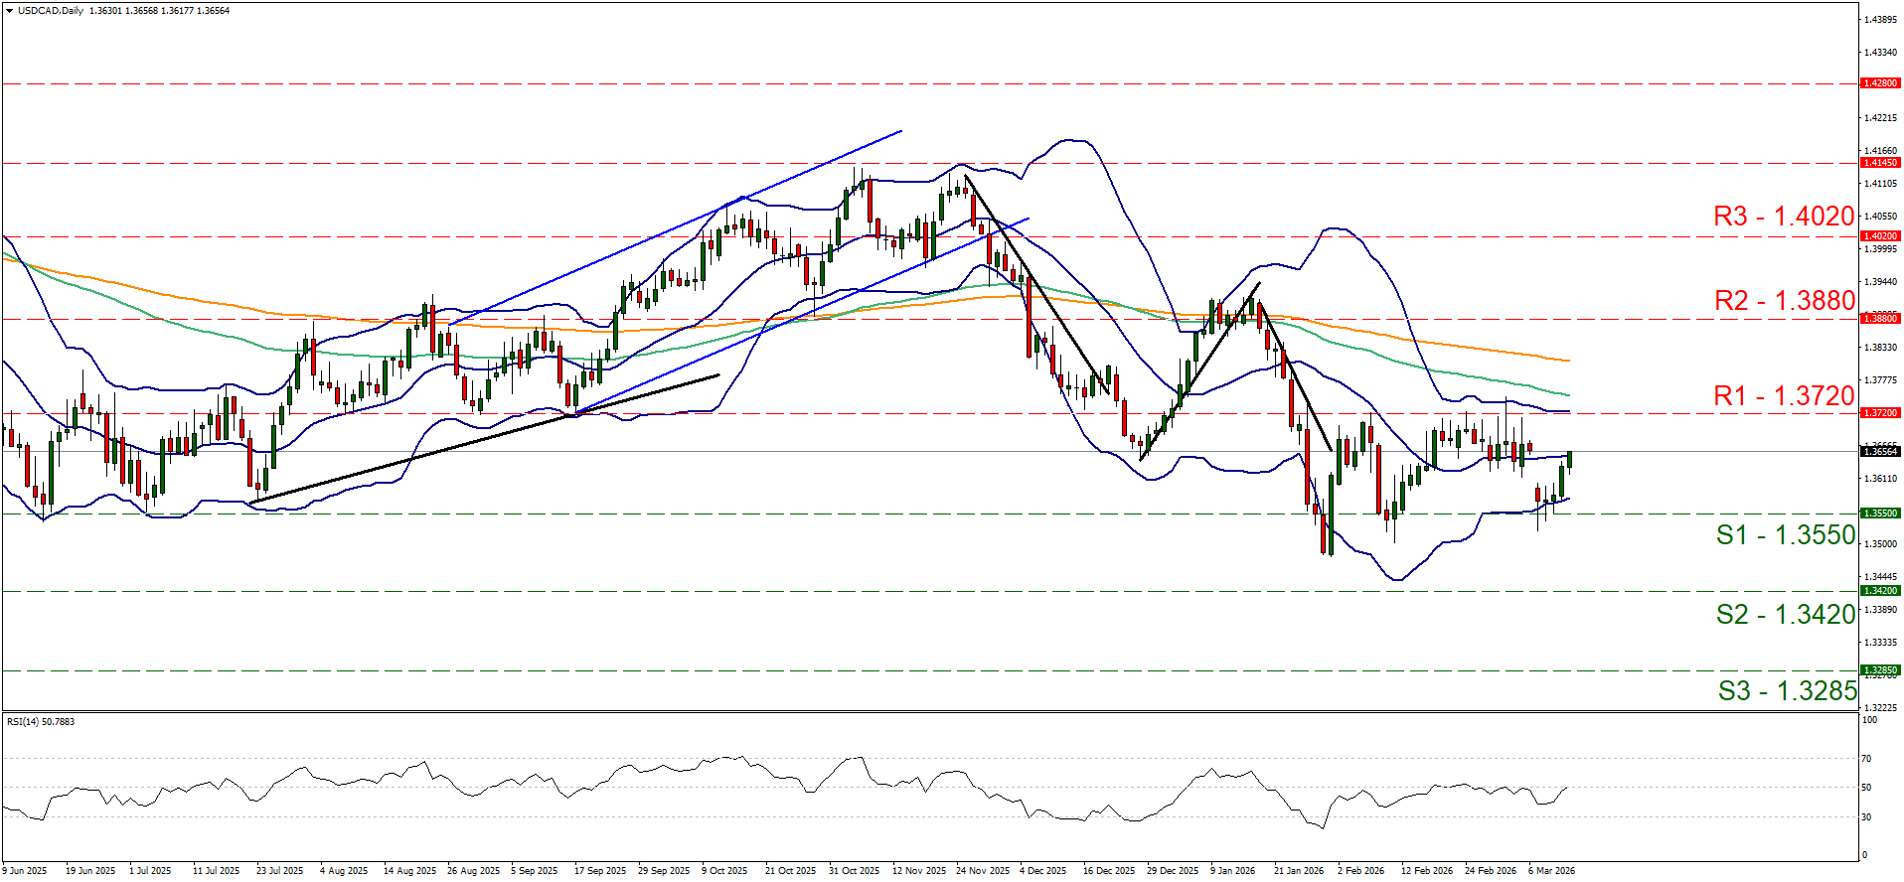Select the R2 - 1.3880 resistance label
Screen dimensions: 1904x882
[x=1784, y=301]
